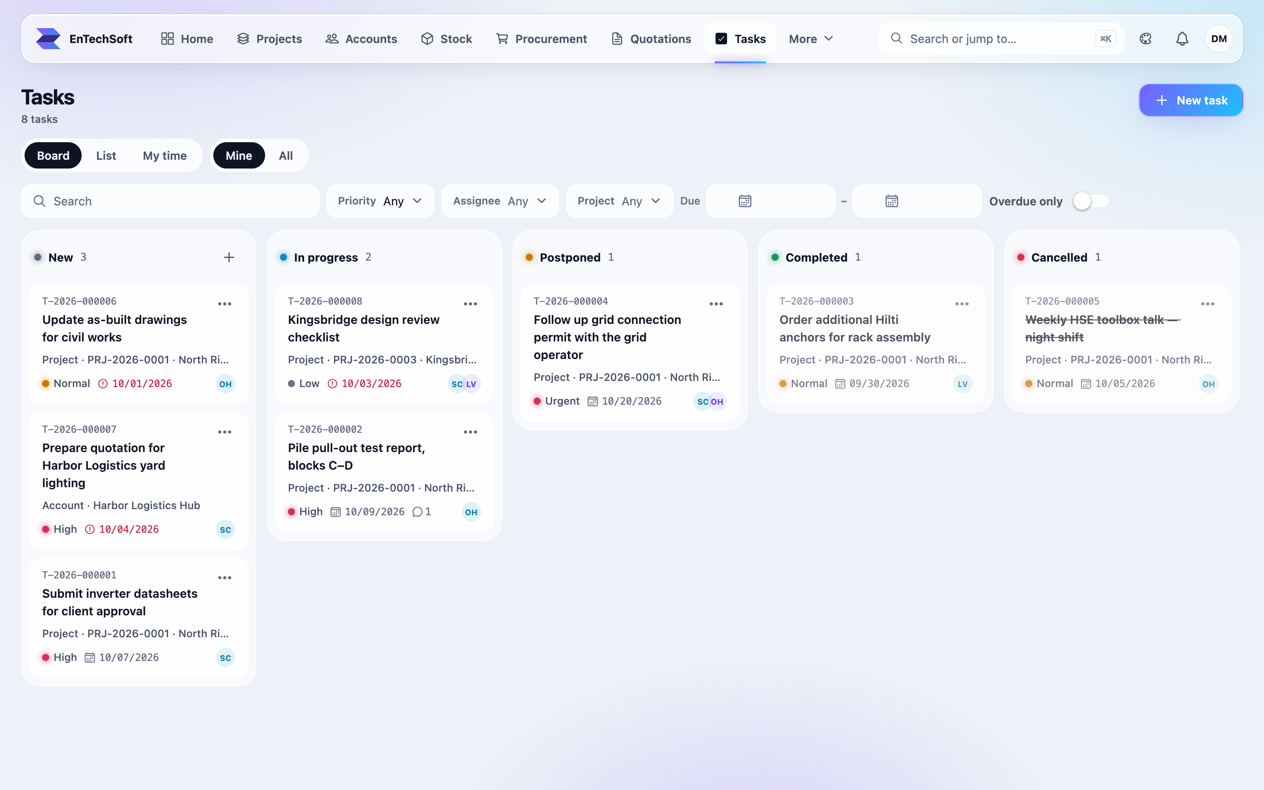Add a task with the New column plus icon
Screen dimensions: 1264x790
(x=229, y=257)
